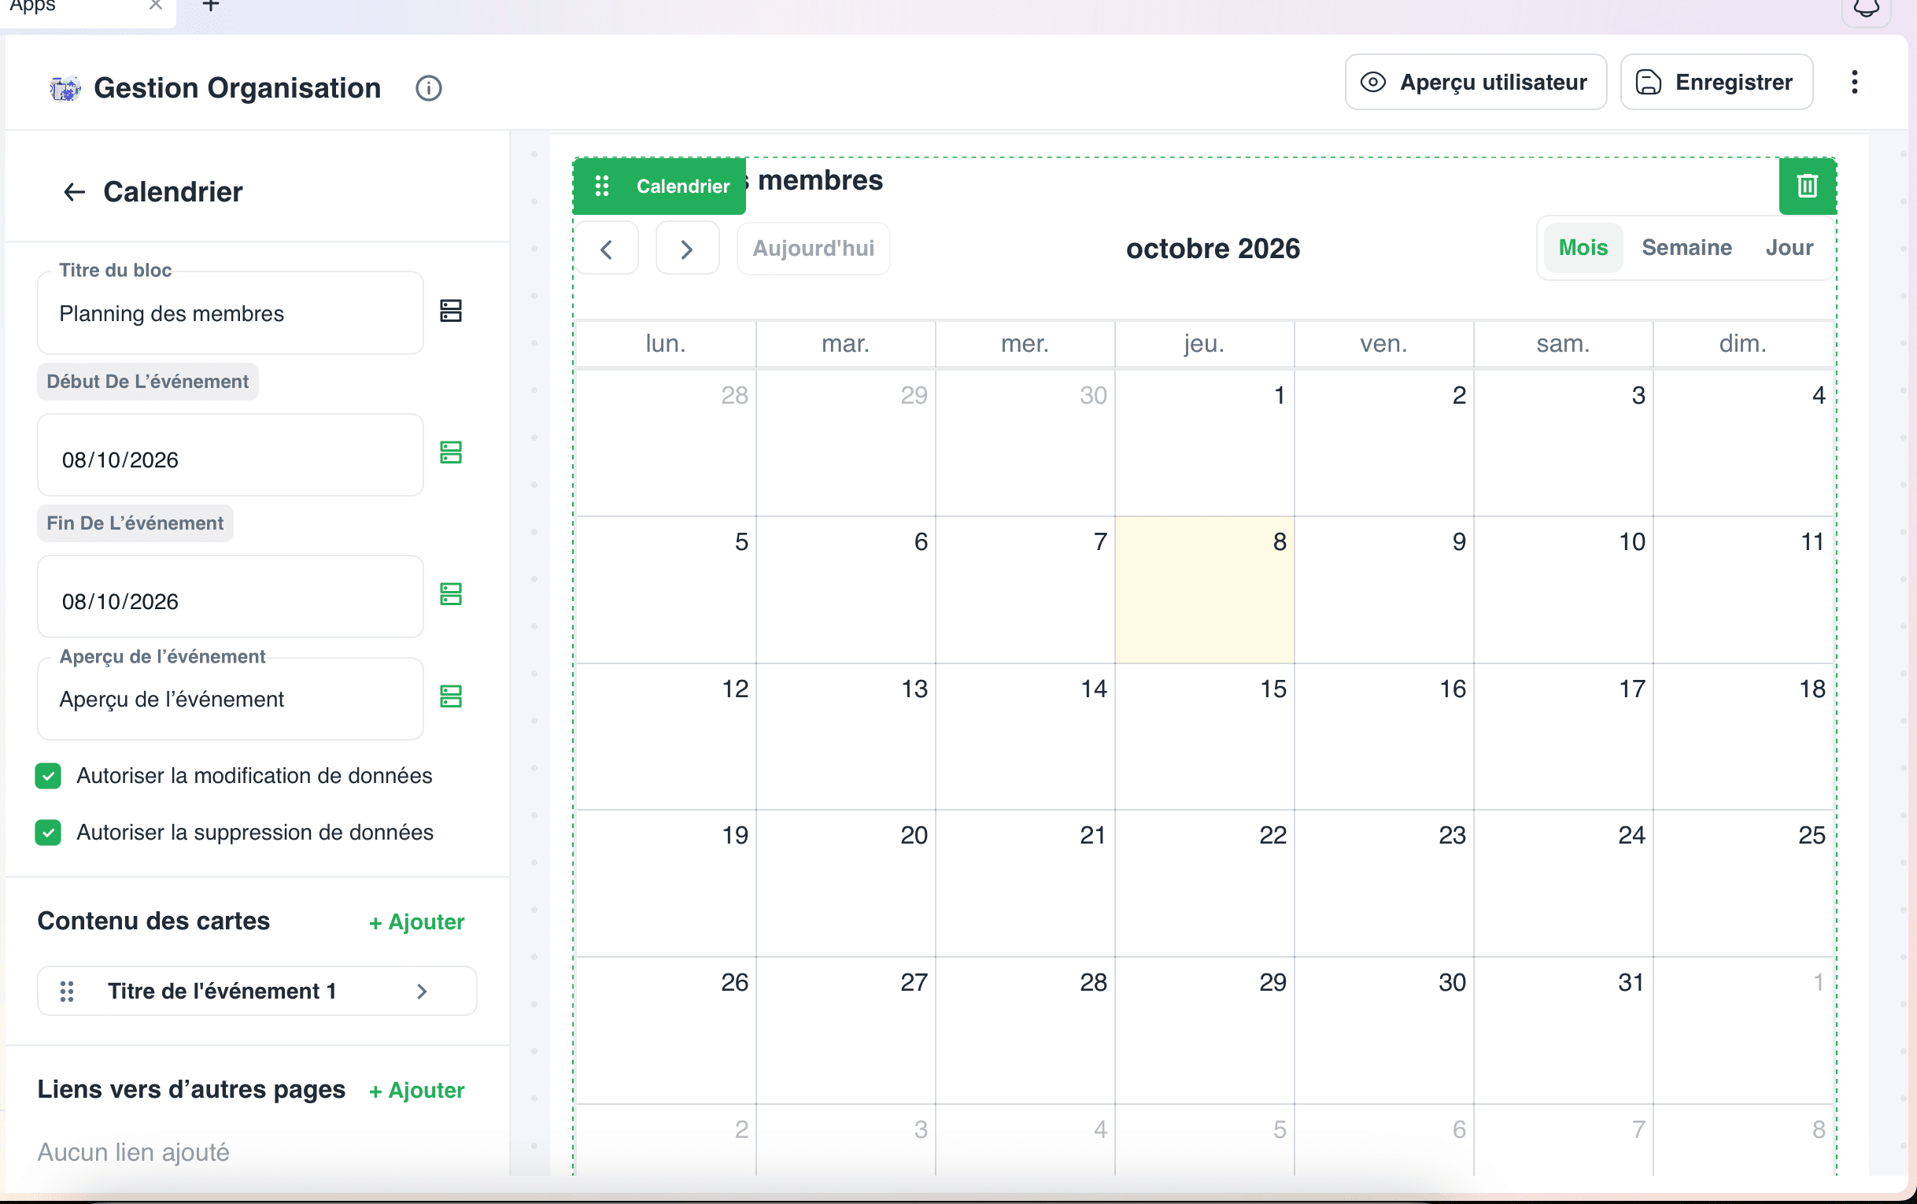Go to the previous month in the calendar
1917x1204 pixels.
click(607, 249)
